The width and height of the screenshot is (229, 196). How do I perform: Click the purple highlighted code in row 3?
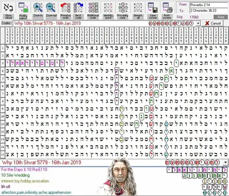tap(35, 63)
